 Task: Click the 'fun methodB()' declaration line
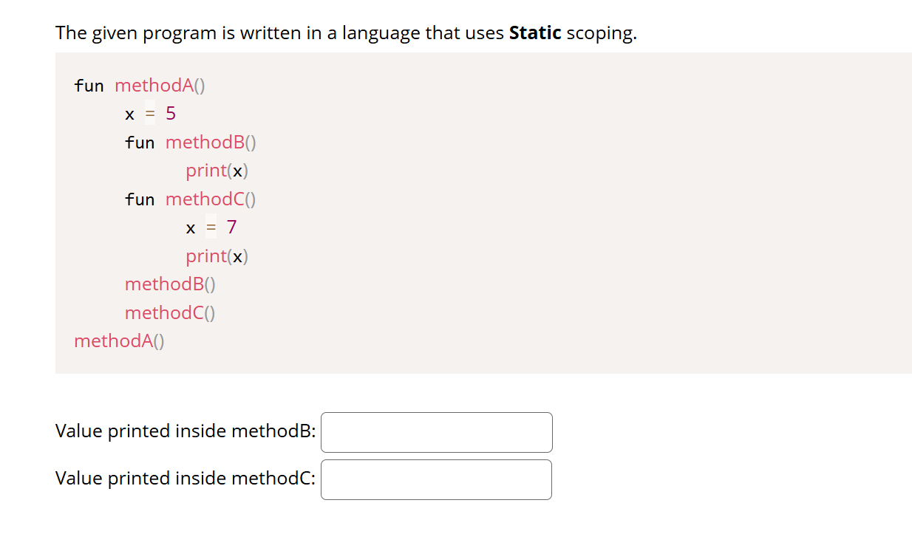[190, 142]
